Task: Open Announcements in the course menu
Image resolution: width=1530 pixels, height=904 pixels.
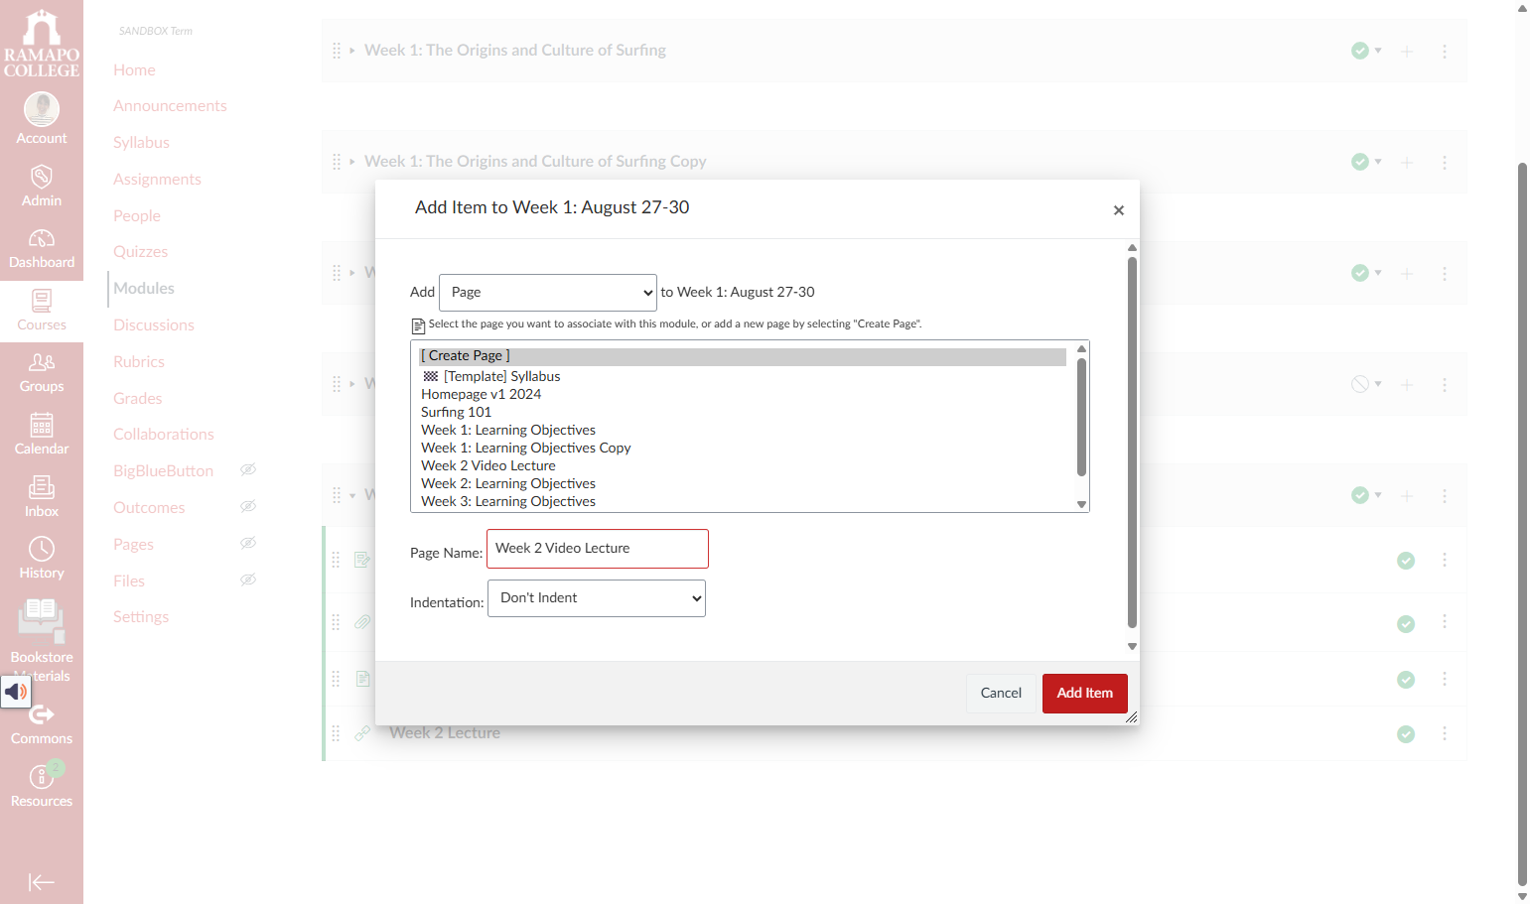Action: [x=170, y=106]
